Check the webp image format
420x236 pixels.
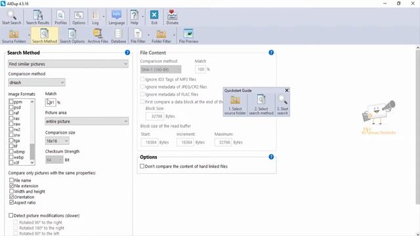(11, 157)
